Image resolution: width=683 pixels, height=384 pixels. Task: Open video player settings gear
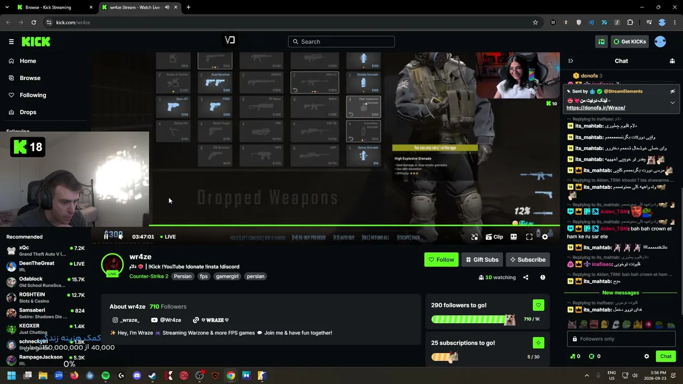pyautogui.click(x=545, y=237)
